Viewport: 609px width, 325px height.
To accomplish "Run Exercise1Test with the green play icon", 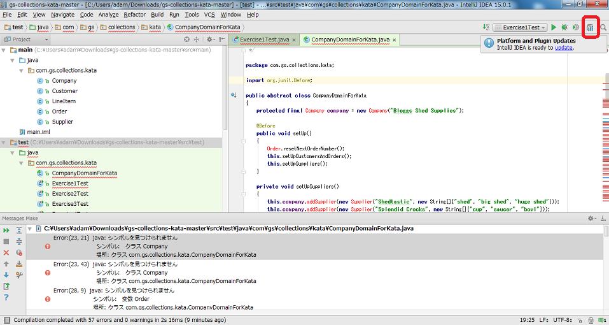I will pyautogui.click(x=554, y=27).
